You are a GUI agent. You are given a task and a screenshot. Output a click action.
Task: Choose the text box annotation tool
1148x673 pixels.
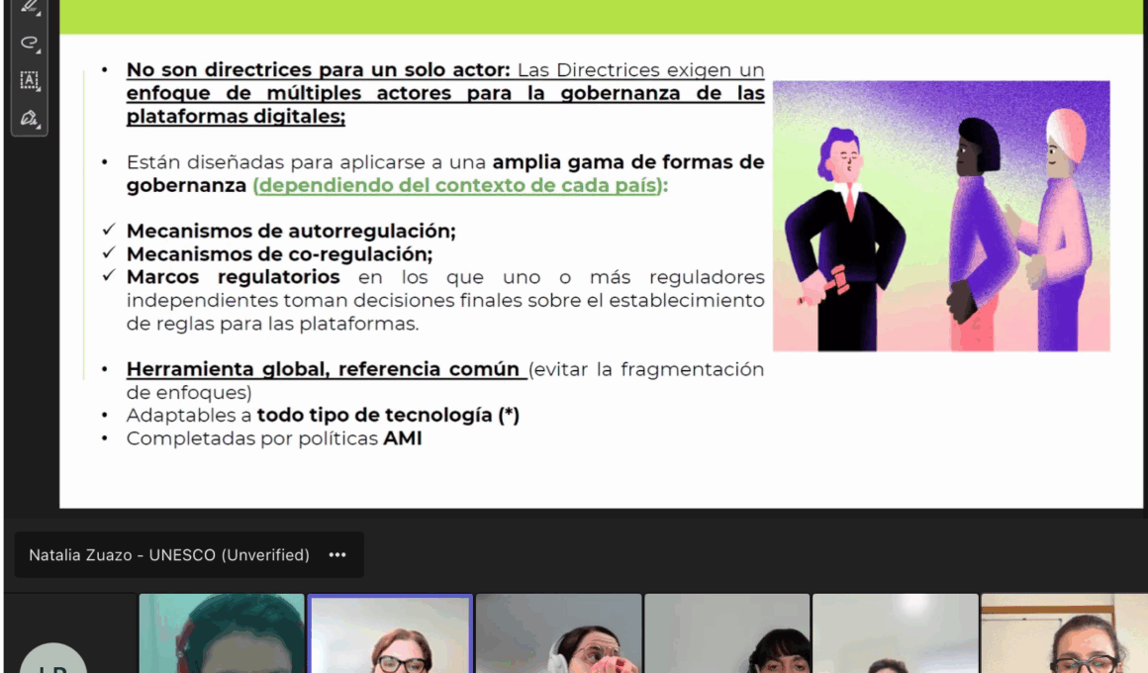coord(29,80)
